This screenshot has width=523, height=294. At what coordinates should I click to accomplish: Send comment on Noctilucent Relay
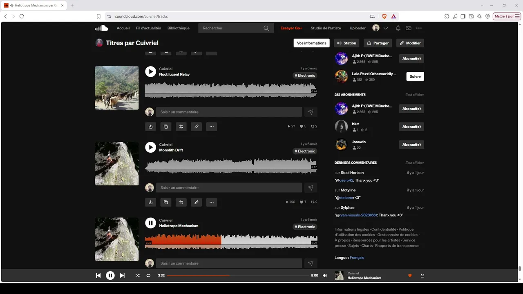pyautogui.click(x=311, y=112)
